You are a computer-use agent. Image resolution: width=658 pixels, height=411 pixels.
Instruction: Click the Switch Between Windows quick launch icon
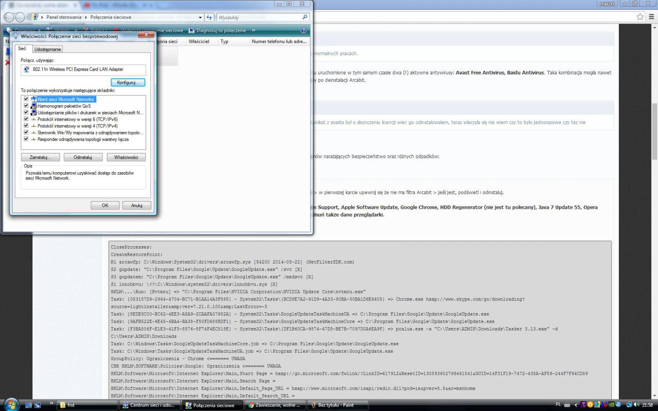click(x=37, y=405)
